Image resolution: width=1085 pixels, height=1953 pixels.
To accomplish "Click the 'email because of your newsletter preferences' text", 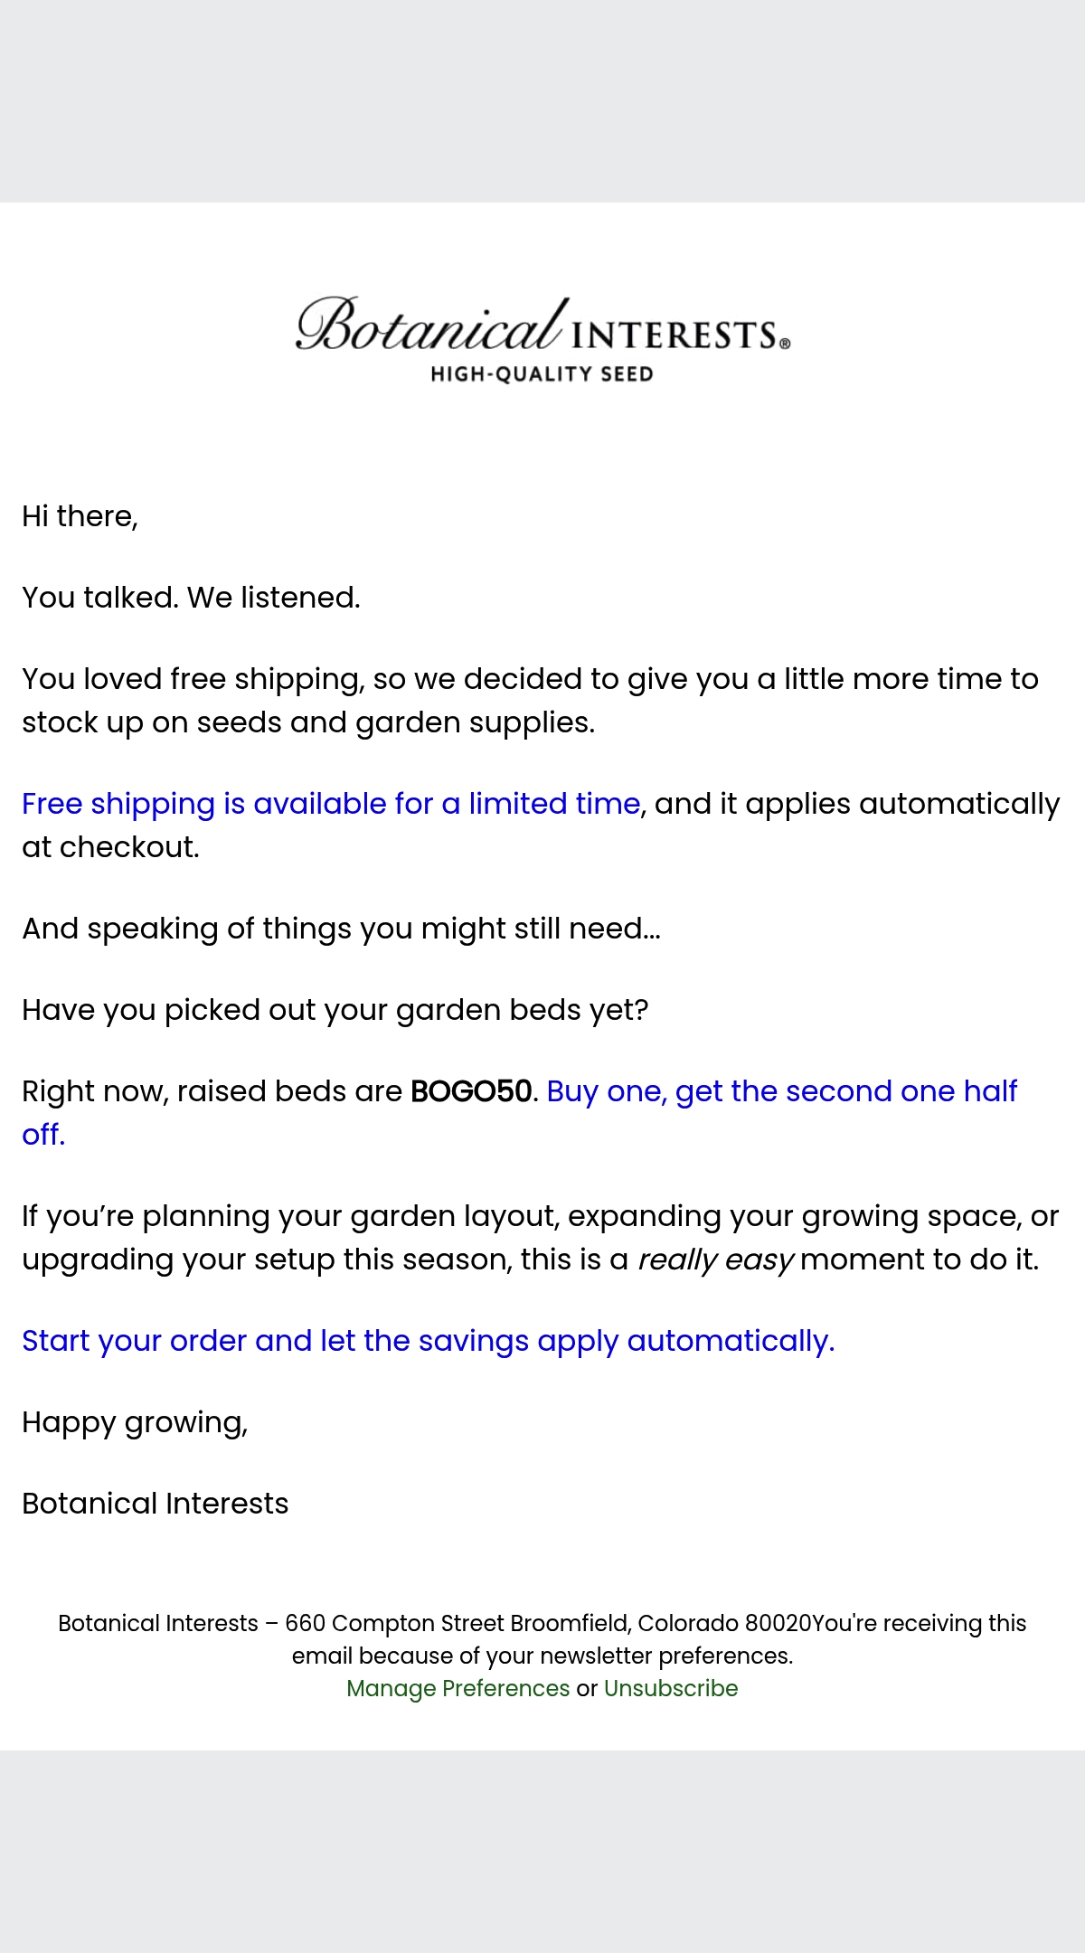I will pyautogui.click(x=542, y=1656).
